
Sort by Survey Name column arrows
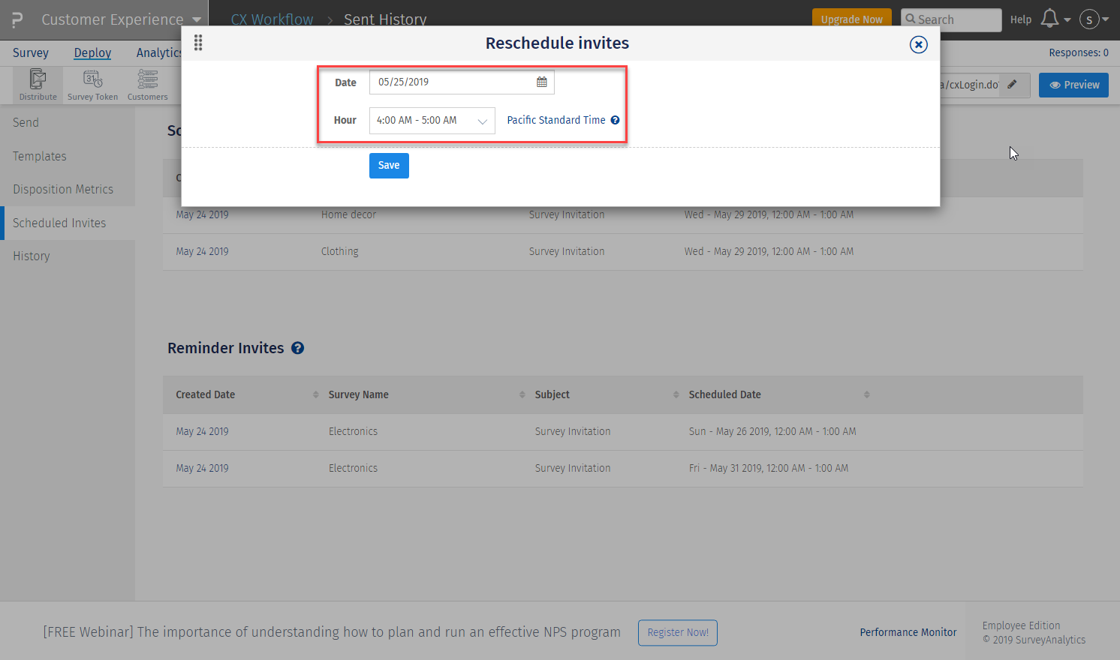click(522, 394)
